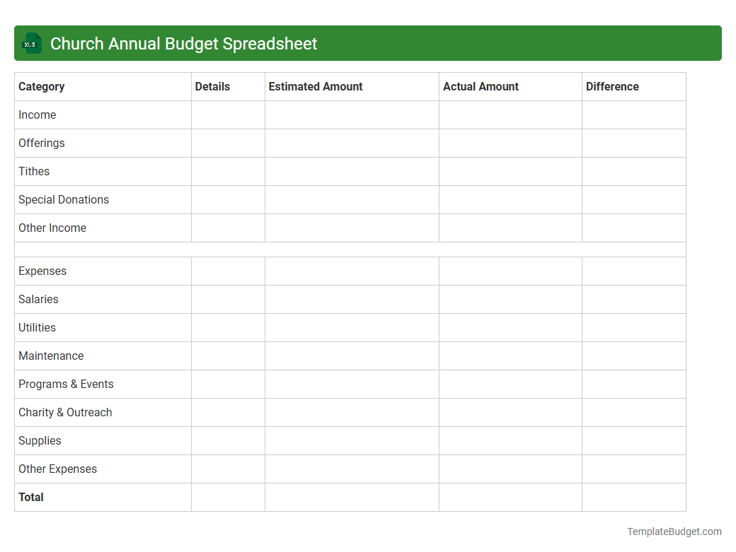Select the Actual Amount column header
736x552 pixels.
pyautogui.click(x=481, y=86)
